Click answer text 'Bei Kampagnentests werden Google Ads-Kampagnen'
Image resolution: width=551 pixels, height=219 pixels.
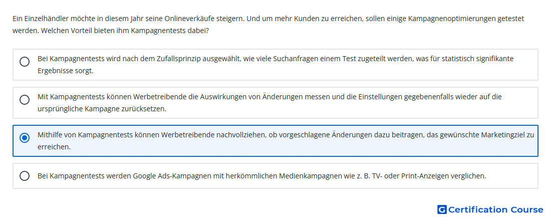tap(262, 176)
